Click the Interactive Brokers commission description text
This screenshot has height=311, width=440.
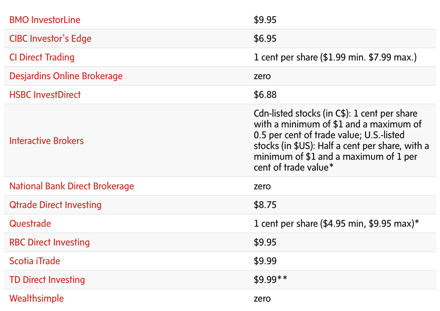point(341,140)
